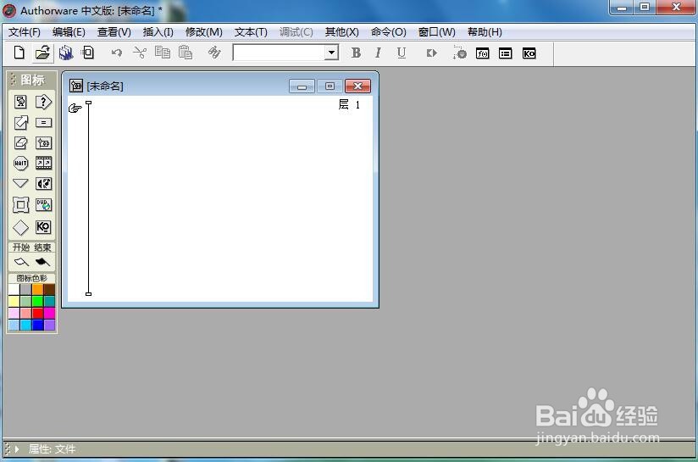
Task: Open the 文本(T) menu
Action: (x=251, y=32)
